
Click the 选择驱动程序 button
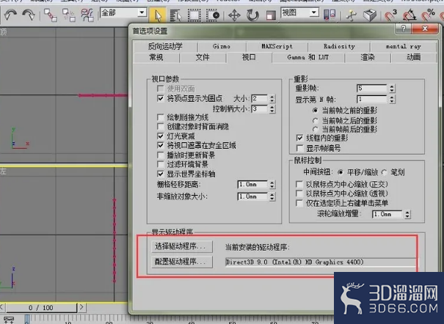click(x=182, y=246)
